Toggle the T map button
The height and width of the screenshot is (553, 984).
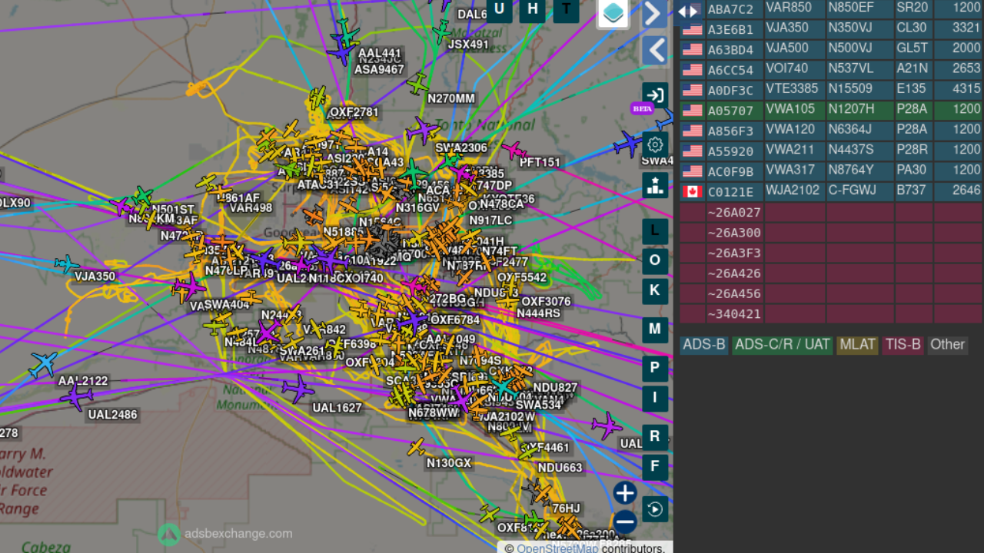coord(567,9)
